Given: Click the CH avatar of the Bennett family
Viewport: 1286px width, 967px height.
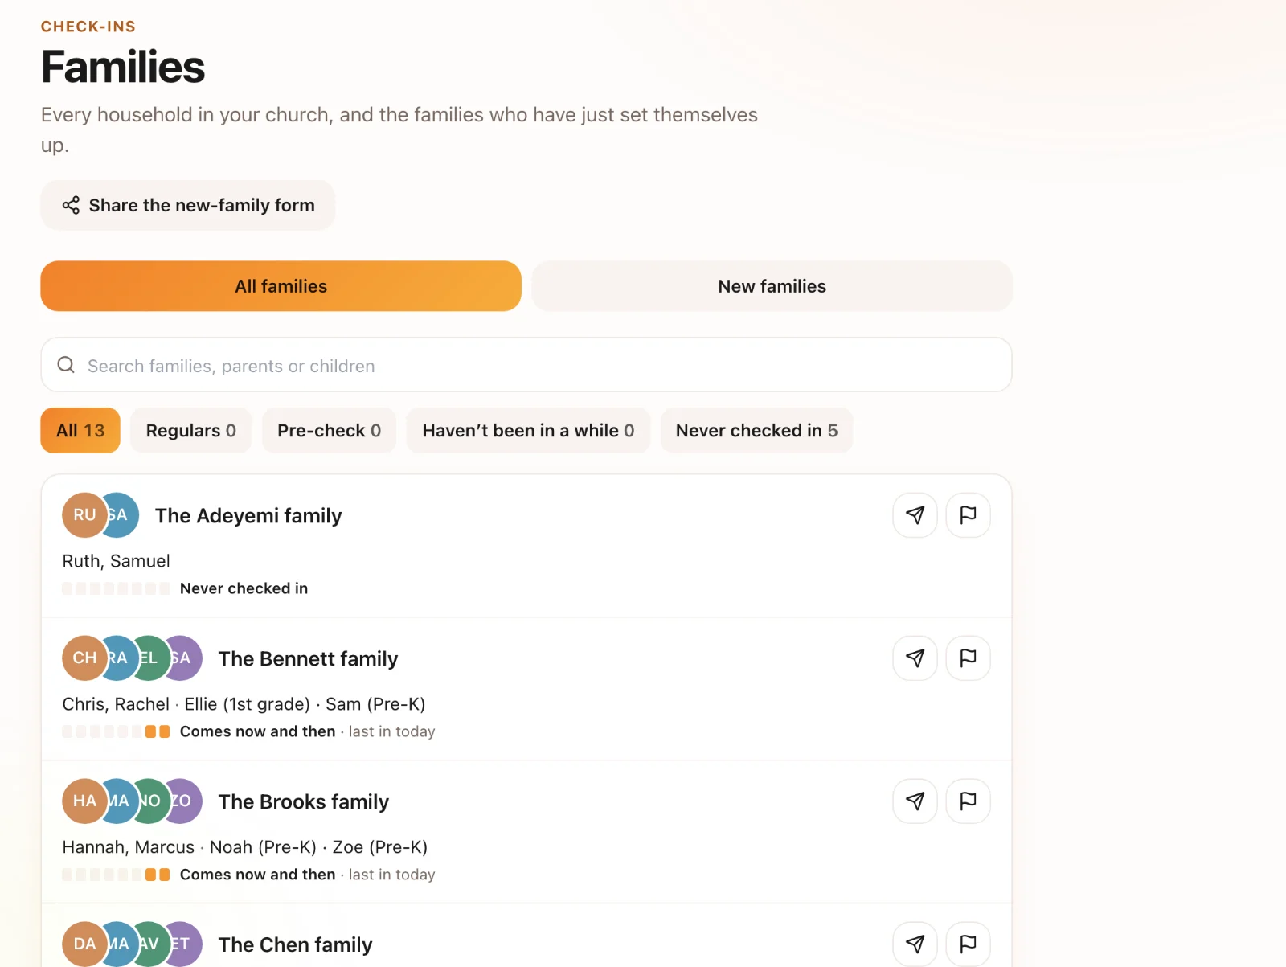Looking at the screenshot, I should pos(84,658).
